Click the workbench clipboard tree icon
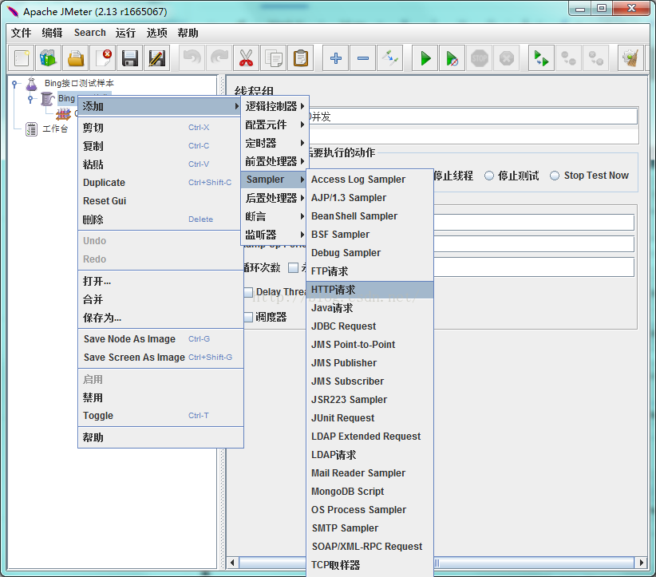 [31, 128]
